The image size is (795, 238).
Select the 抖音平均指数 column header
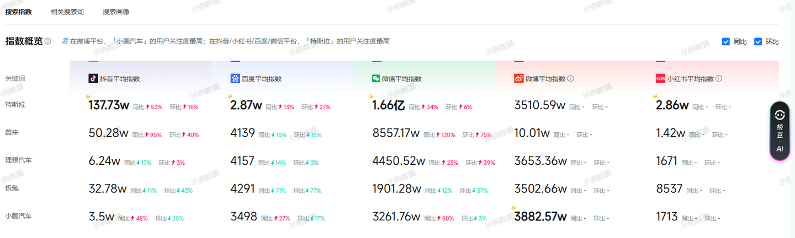(120, 79)
